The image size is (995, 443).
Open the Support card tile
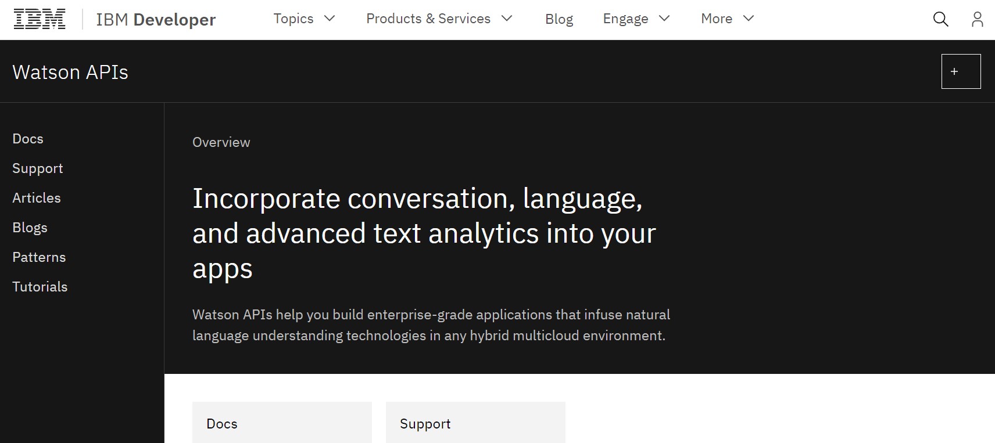coord(475,423)
